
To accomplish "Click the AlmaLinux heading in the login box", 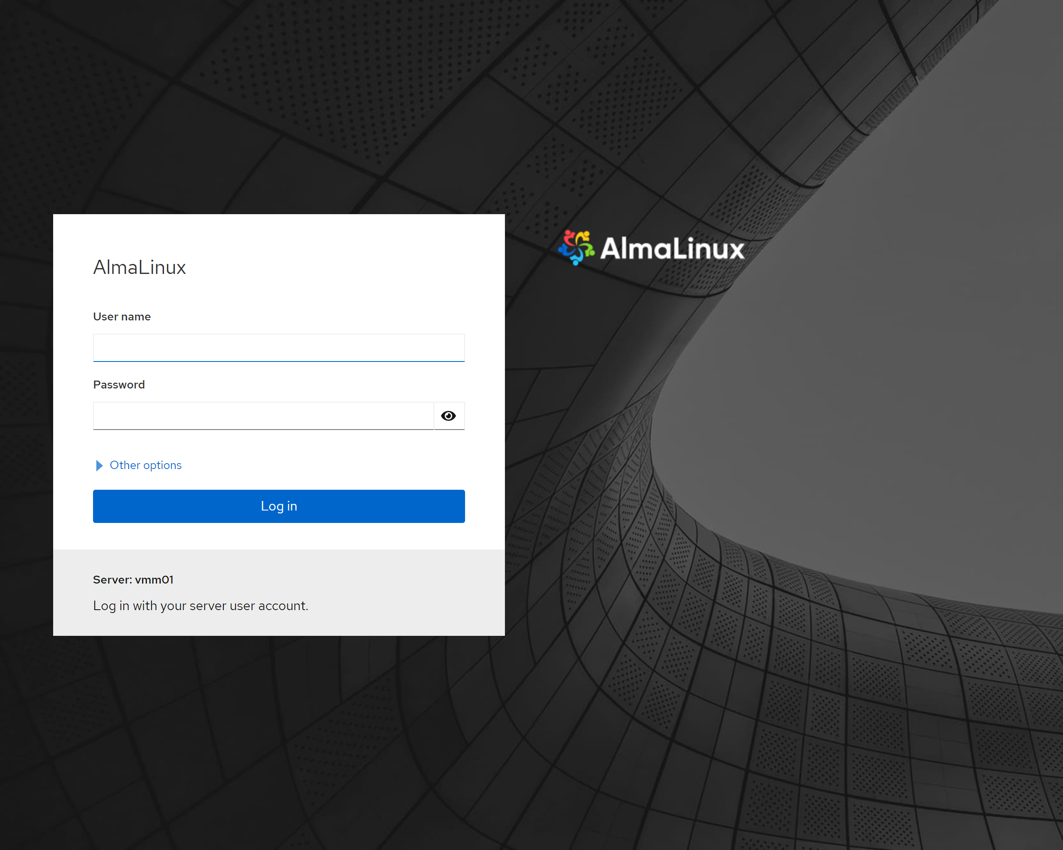I will [140, 268].
